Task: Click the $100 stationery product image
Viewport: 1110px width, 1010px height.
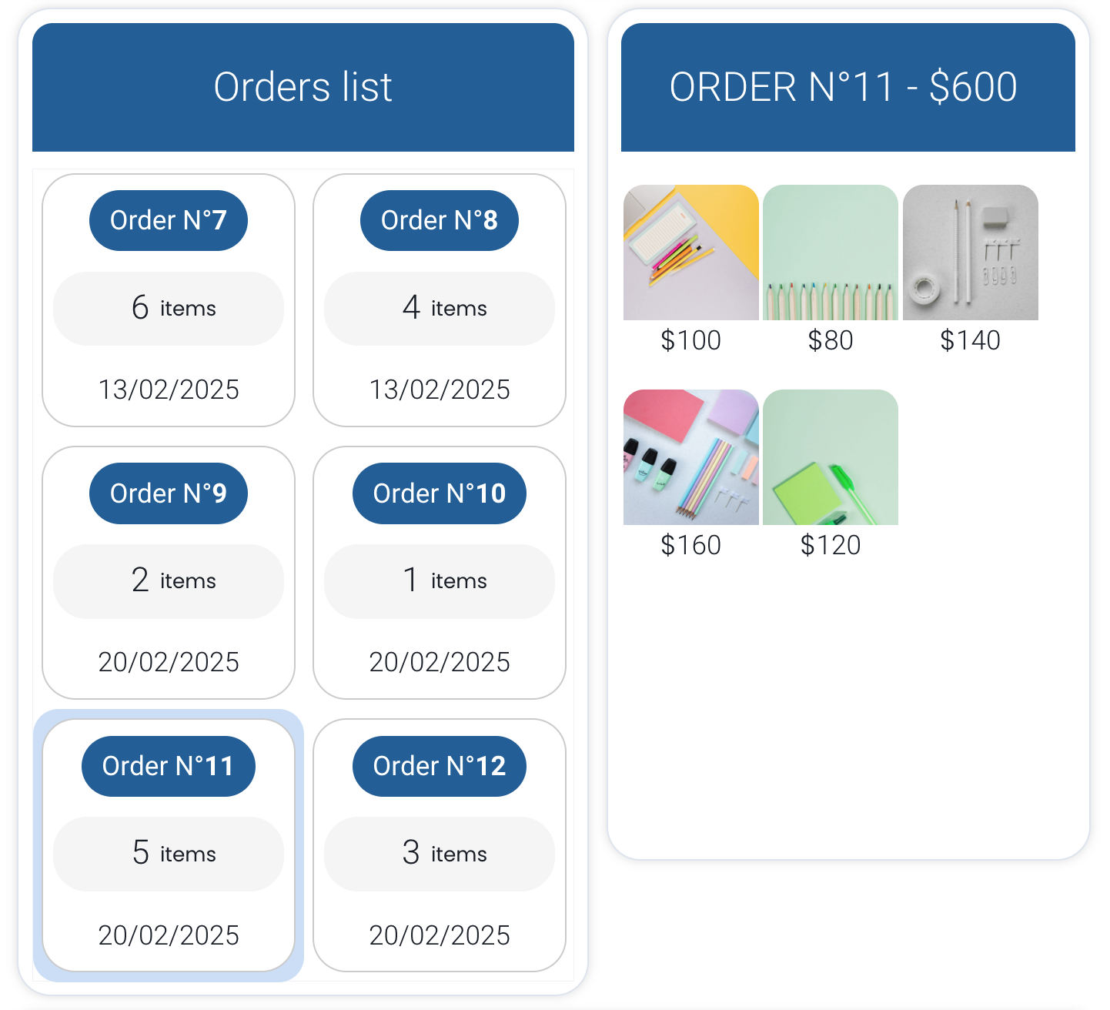Action: (691, 252)
